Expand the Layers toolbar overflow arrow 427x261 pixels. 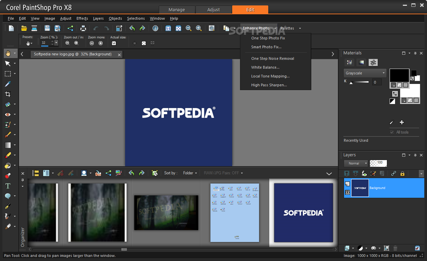pyautogui.click(x=422, y=173)
